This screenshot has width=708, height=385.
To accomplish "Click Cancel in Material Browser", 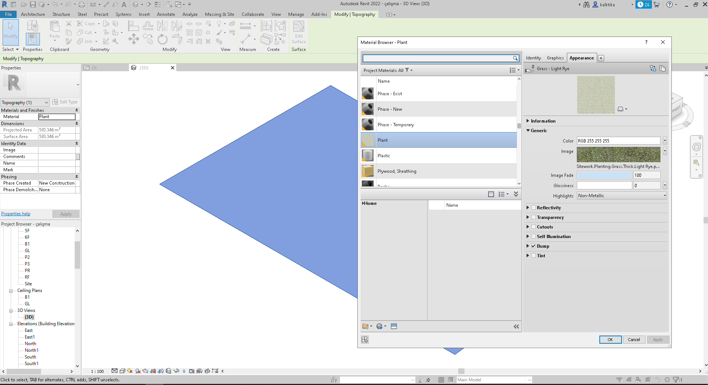I will (634, 340).
